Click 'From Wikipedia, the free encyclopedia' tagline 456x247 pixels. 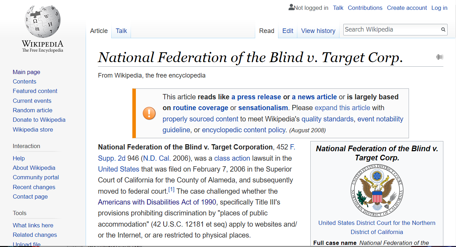coord(152,75)
